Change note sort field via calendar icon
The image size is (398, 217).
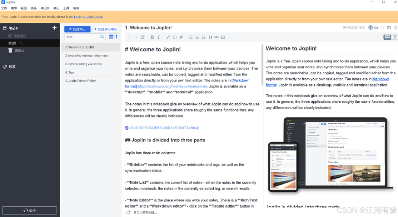pos(111,37)
